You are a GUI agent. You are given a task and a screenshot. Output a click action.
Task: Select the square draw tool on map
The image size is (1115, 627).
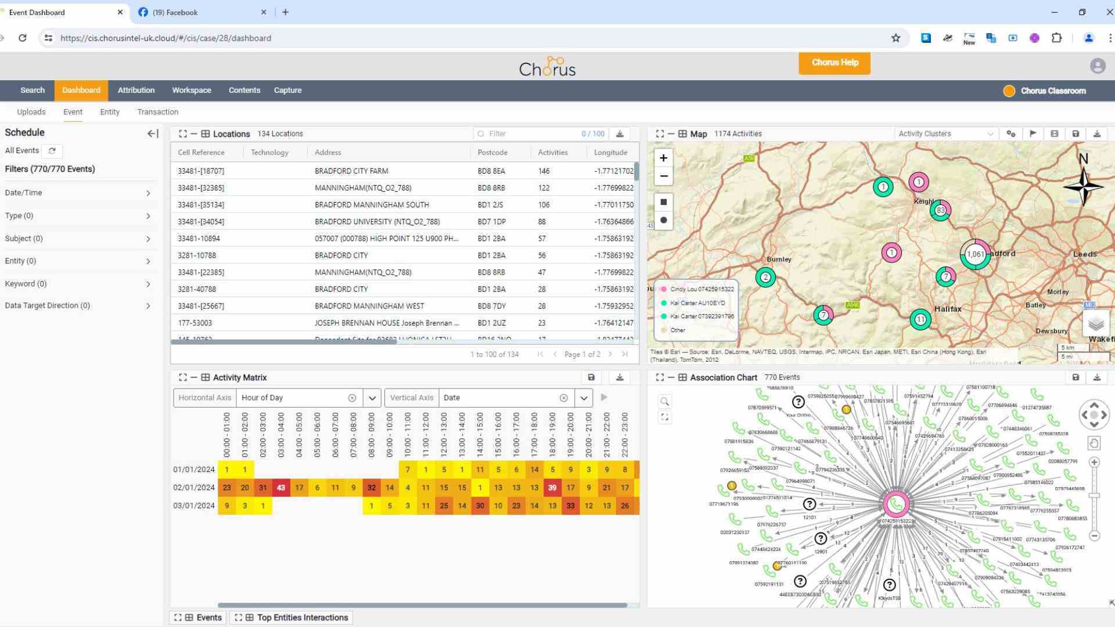click(663, 202)
